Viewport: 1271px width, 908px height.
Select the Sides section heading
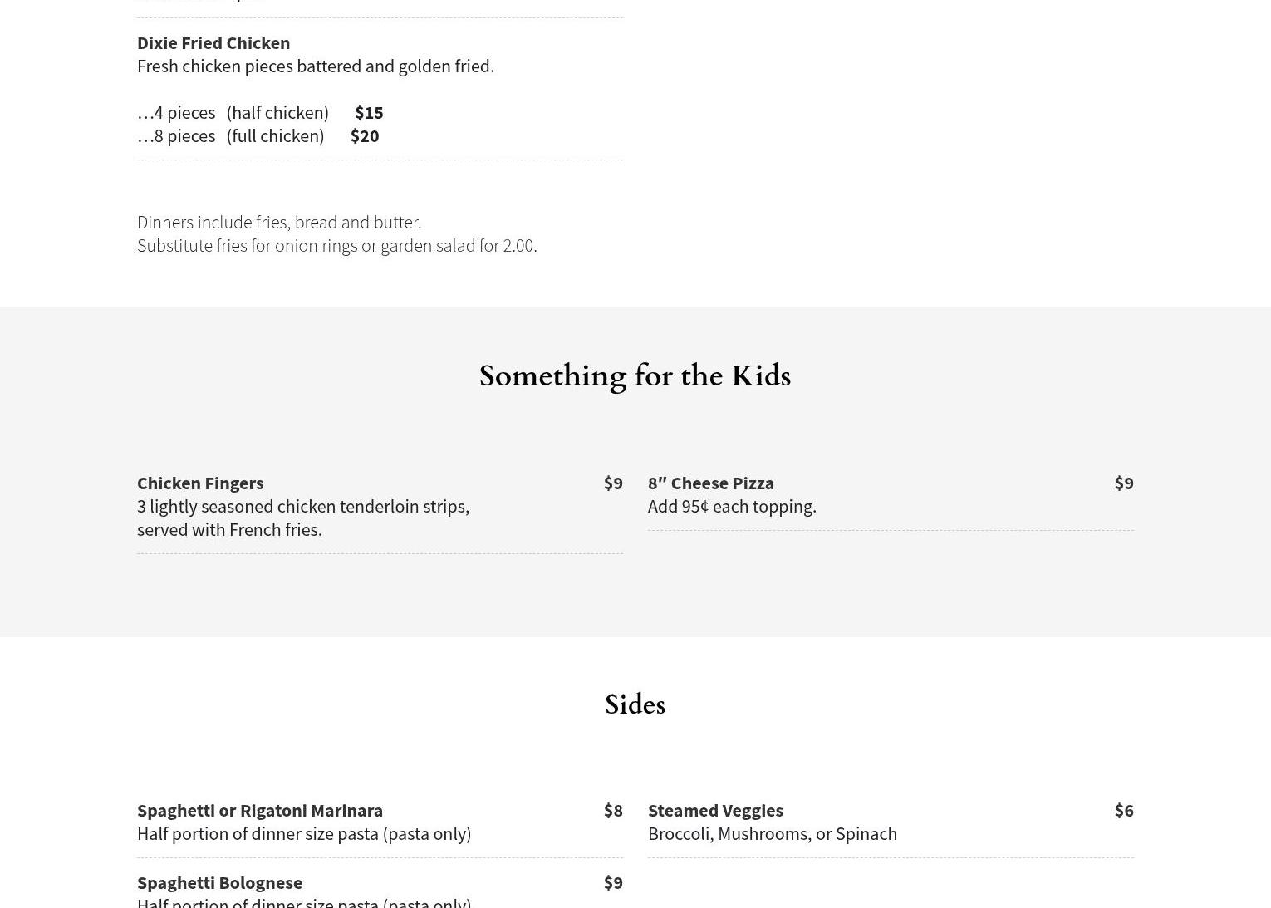(x=635, y=705)
